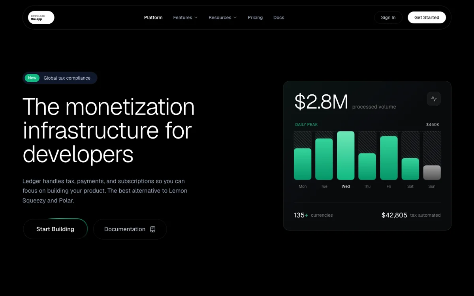
Task: Click the Sun day label
Action: click(432, 186)
